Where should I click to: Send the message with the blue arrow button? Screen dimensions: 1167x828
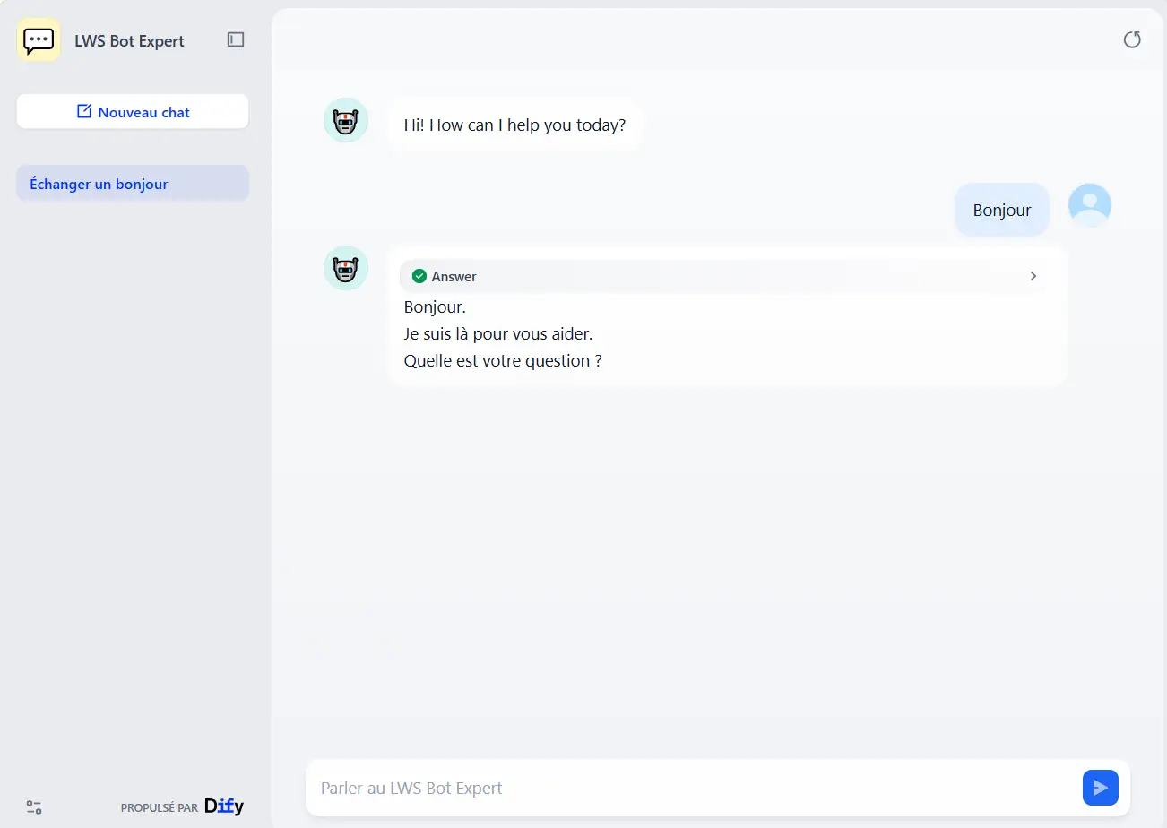coord(1101,788)
